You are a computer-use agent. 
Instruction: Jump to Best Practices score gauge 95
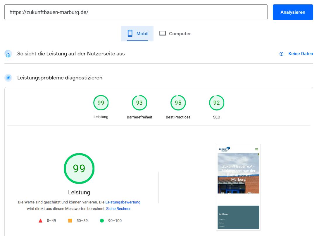point(178,103)
